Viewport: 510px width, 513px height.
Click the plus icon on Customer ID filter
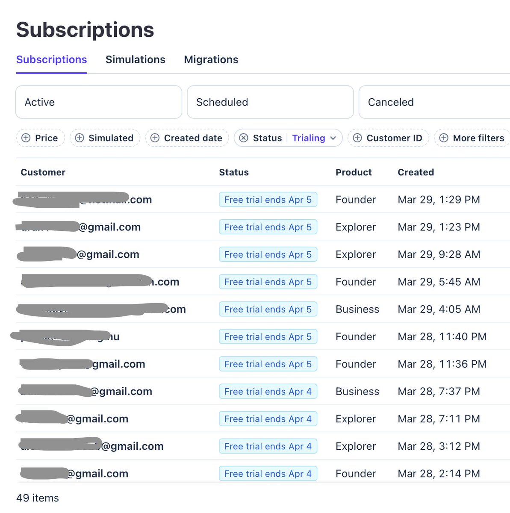[357, 138]
